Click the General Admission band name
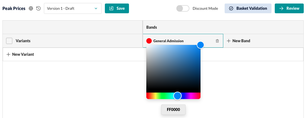Screen dimensions: 307x118 pyautogui.click(x=168, y=41)
